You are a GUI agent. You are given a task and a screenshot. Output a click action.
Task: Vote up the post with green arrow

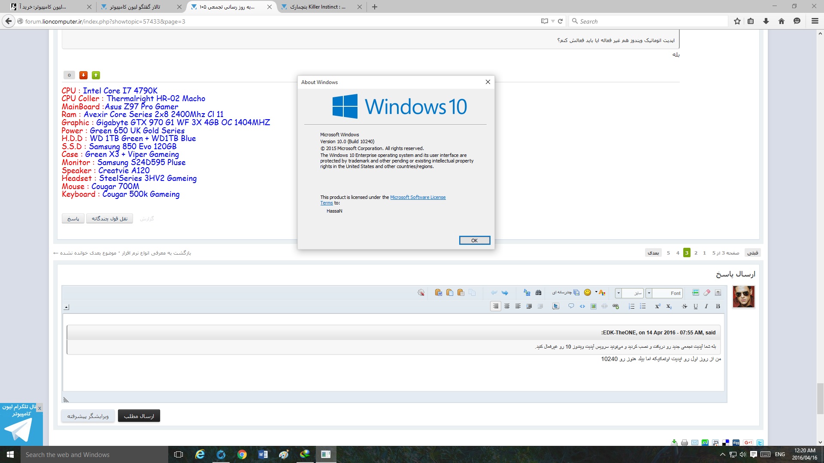(x=96, y=75)
